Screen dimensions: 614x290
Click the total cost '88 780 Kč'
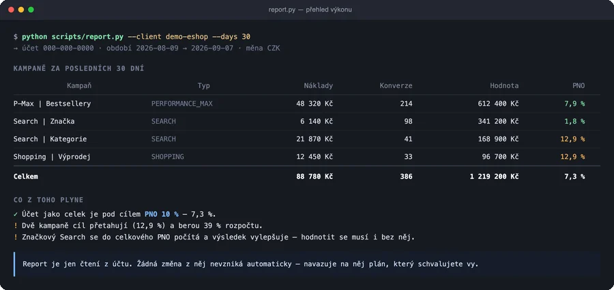point(315,176)
